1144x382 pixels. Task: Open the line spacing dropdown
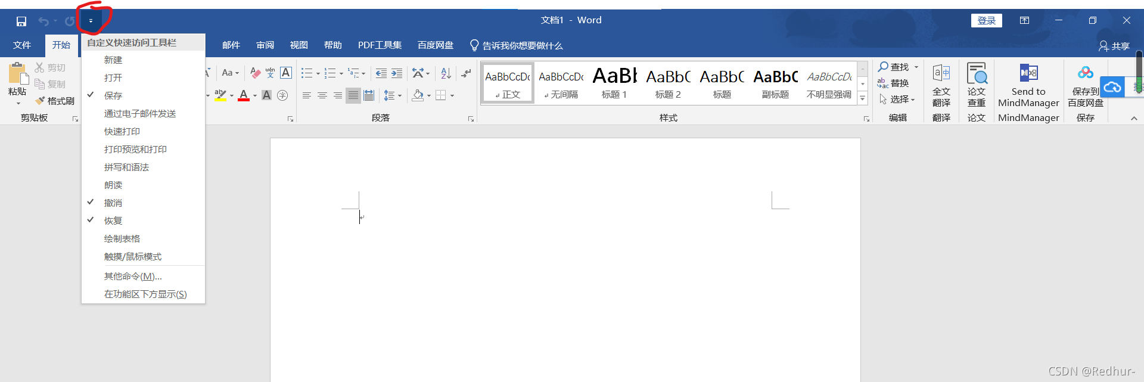(x=393, y=95)
